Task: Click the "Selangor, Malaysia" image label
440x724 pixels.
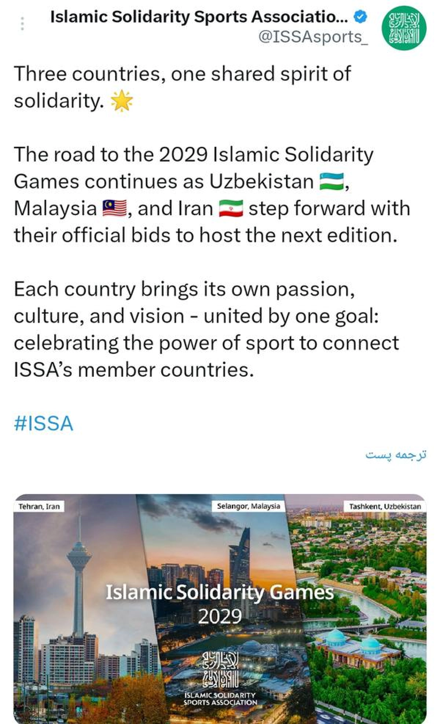Action: pos(248,506)
